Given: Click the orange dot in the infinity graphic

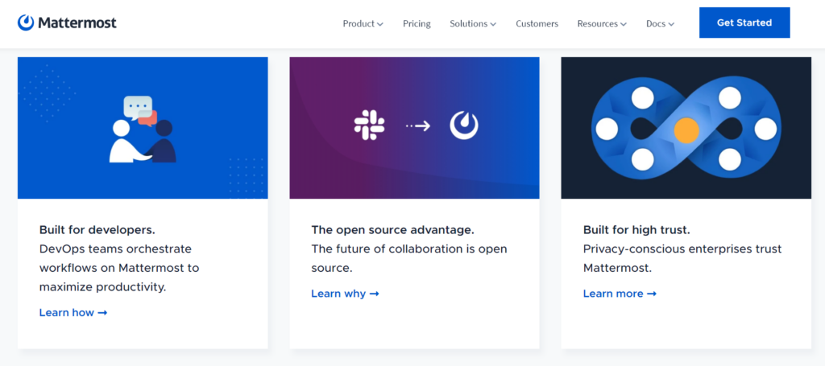Looking at the screenshot, I should (686, 129).
